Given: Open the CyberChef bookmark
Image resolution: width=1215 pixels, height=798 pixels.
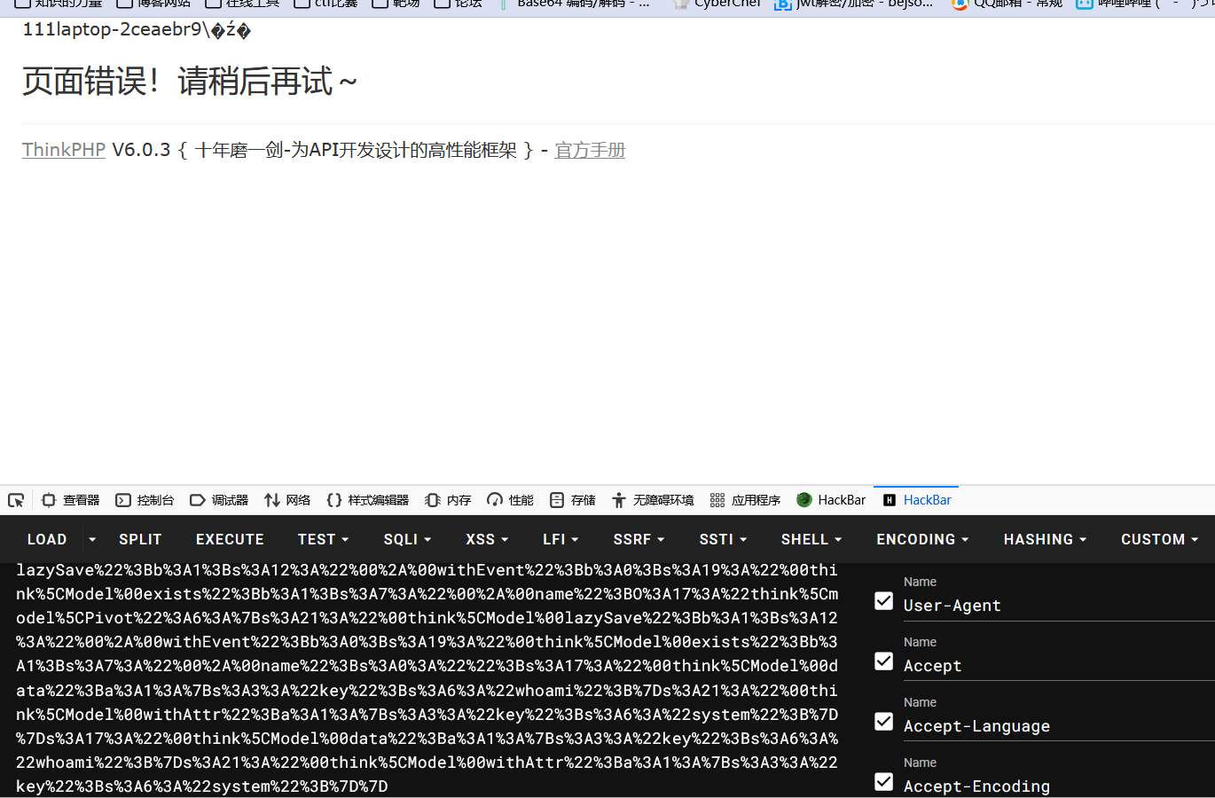Looking at the screenshot, I should [718, 4].
